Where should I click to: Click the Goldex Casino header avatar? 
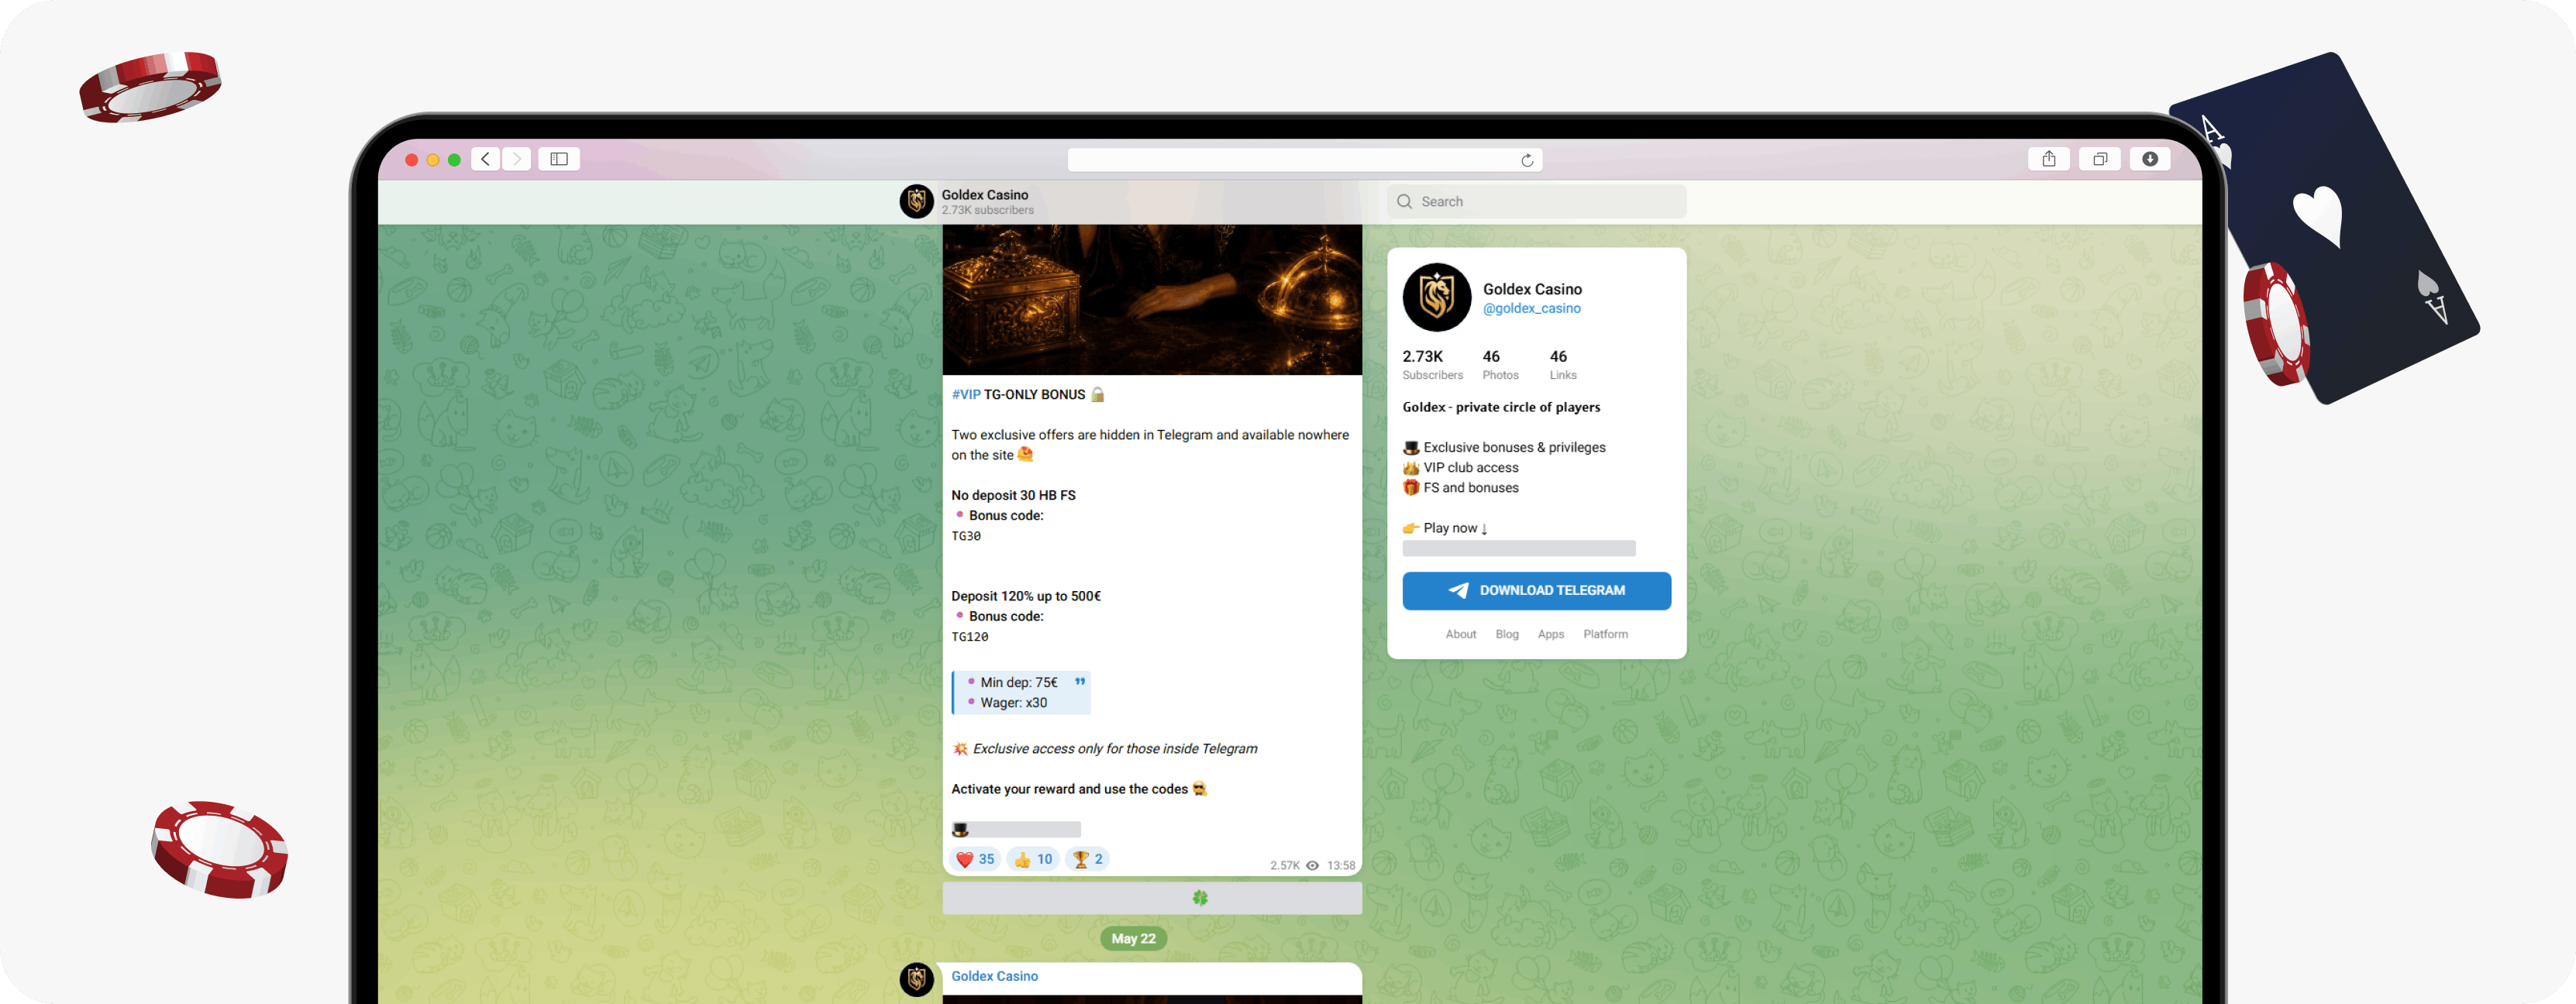click(916, 201)
